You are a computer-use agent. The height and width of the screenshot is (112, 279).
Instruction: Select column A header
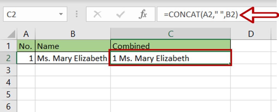pyautogui.click(x=26, y=34)
